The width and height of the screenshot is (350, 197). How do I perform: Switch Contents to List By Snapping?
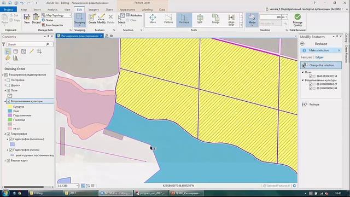point(39,51)
